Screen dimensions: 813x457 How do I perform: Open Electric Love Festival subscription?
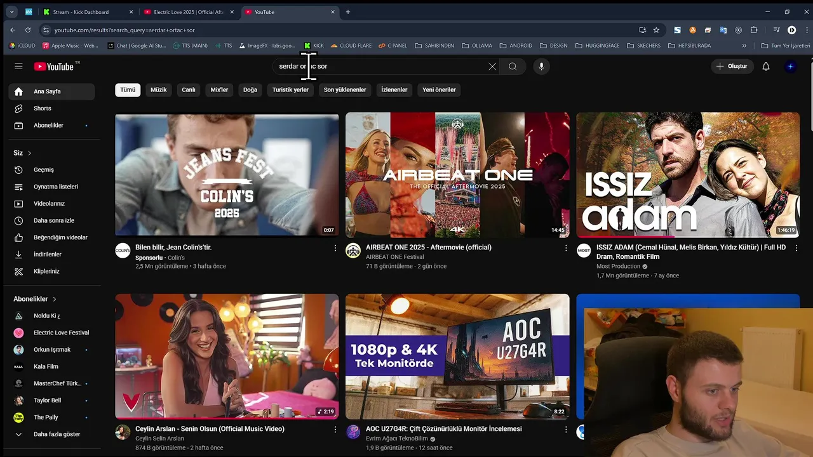point(51,333)
